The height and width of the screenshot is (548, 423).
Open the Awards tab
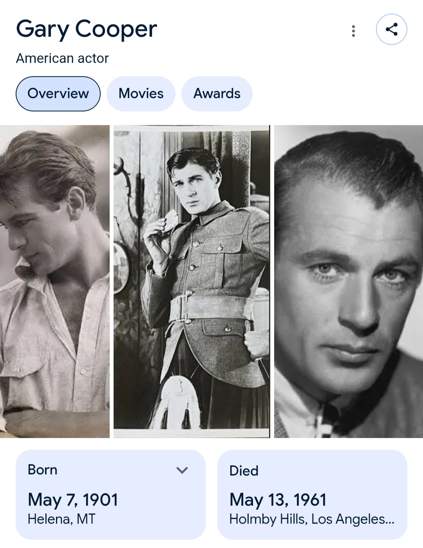(x=217, y=94)
